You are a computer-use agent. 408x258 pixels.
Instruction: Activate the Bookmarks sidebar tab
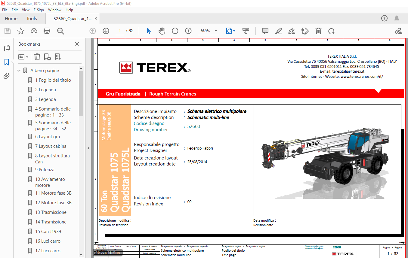click(x=7, y=62)
